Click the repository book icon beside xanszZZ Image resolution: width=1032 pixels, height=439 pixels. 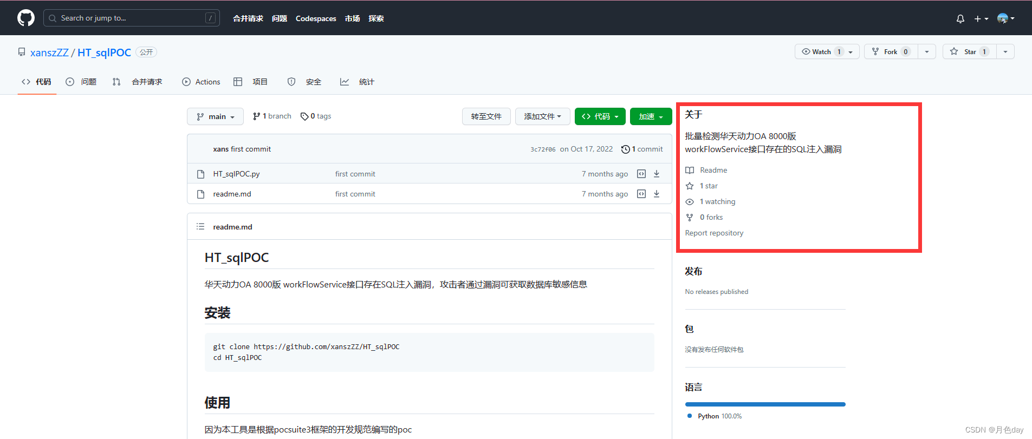(x=22, y=52)
